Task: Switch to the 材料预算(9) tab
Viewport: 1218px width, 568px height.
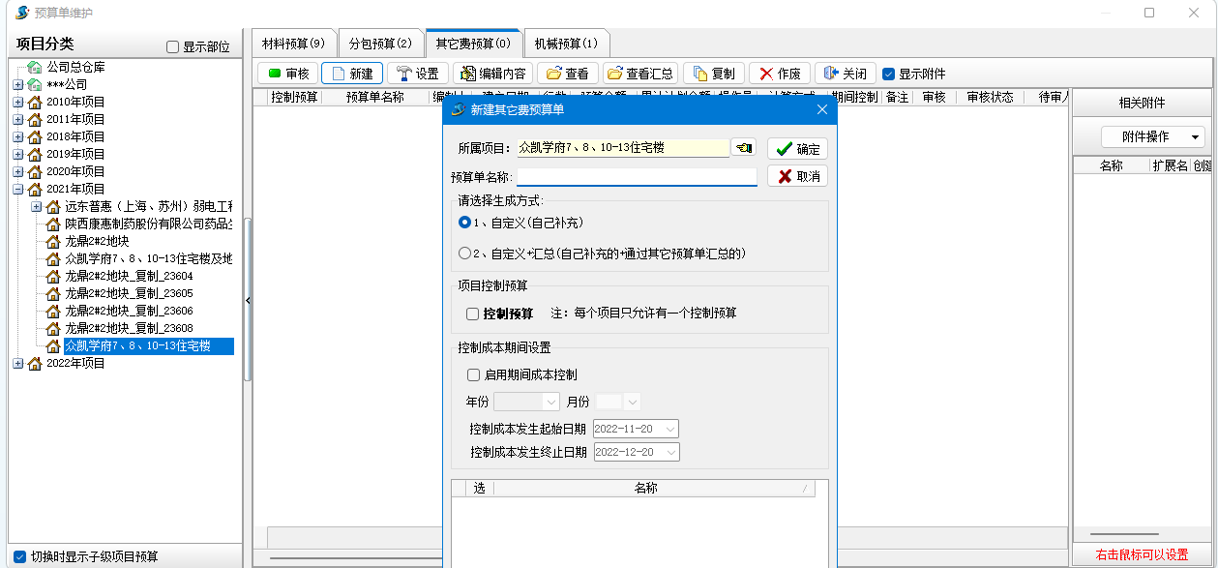Action: point(293,44)
